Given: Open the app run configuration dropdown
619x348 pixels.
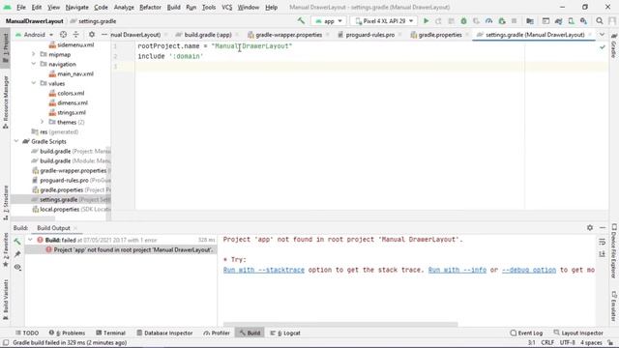Looking at the screenshot, I should tap(329, 21).
